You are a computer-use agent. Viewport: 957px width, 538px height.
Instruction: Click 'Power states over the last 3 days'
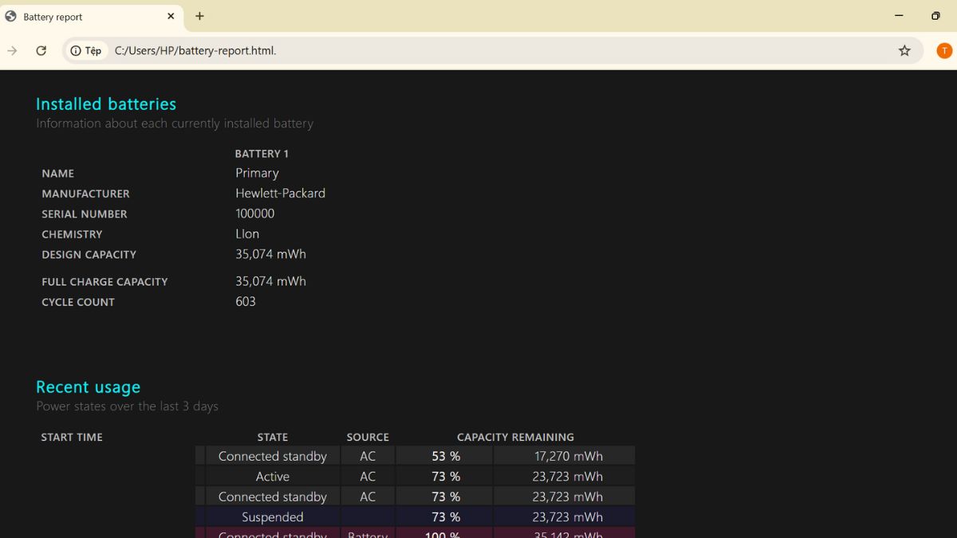[x=127, y=406]
